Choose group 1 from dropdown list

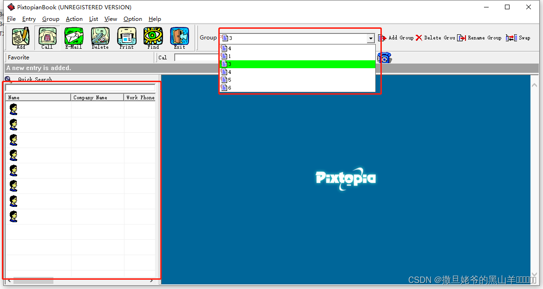298,56
